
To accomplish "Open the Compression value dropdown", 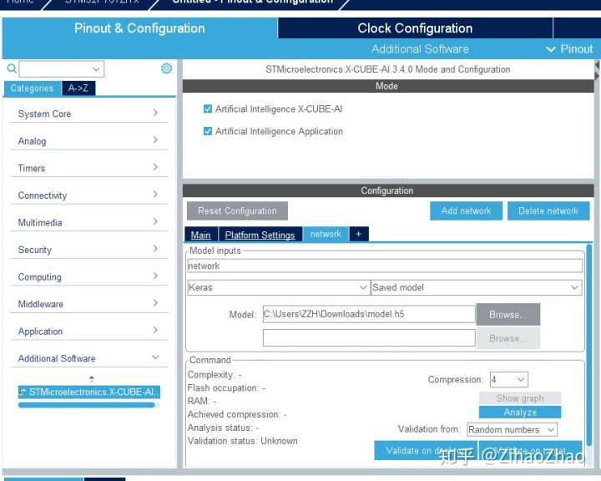I will pyautogui.click(x=508, y=380).
